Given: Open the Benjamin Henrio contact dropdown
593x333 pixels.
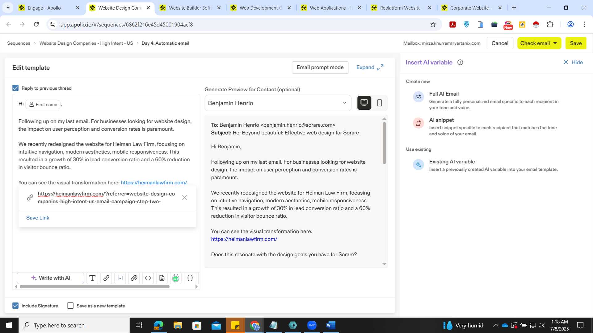Looking at the screenshot, I should (278, 103).
